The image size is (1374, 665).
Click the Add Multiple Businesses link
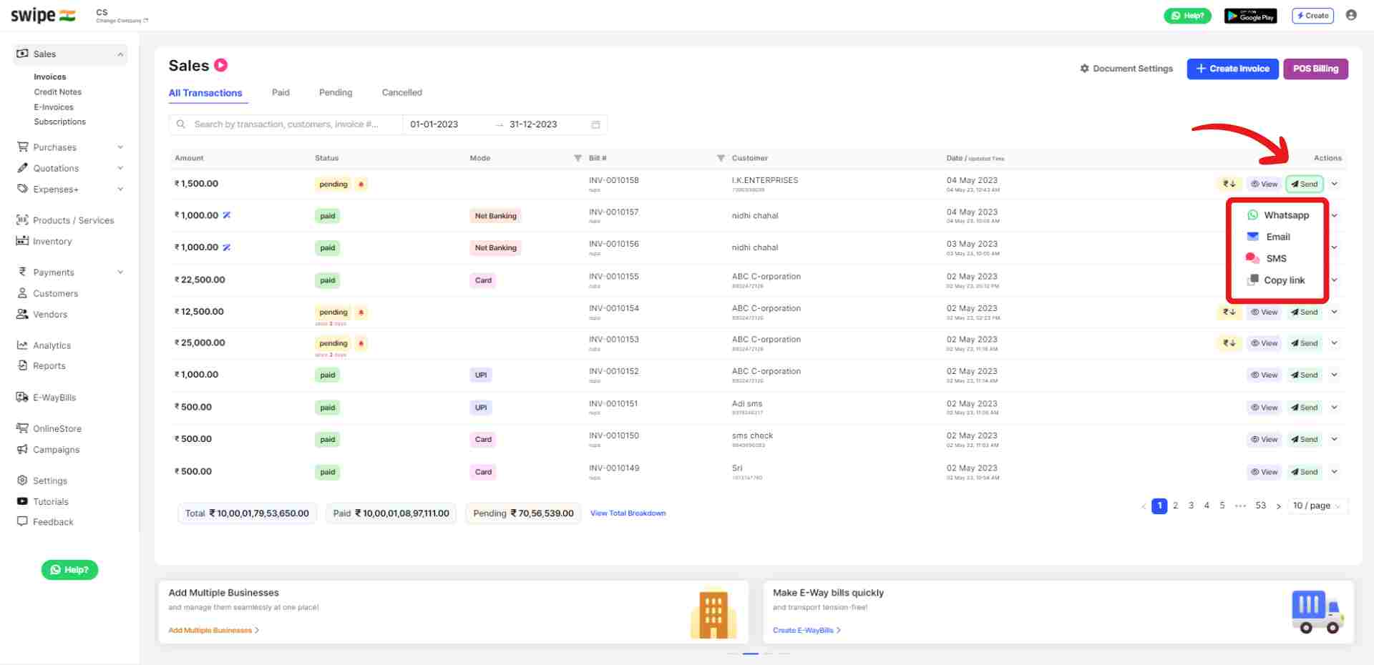213,631
